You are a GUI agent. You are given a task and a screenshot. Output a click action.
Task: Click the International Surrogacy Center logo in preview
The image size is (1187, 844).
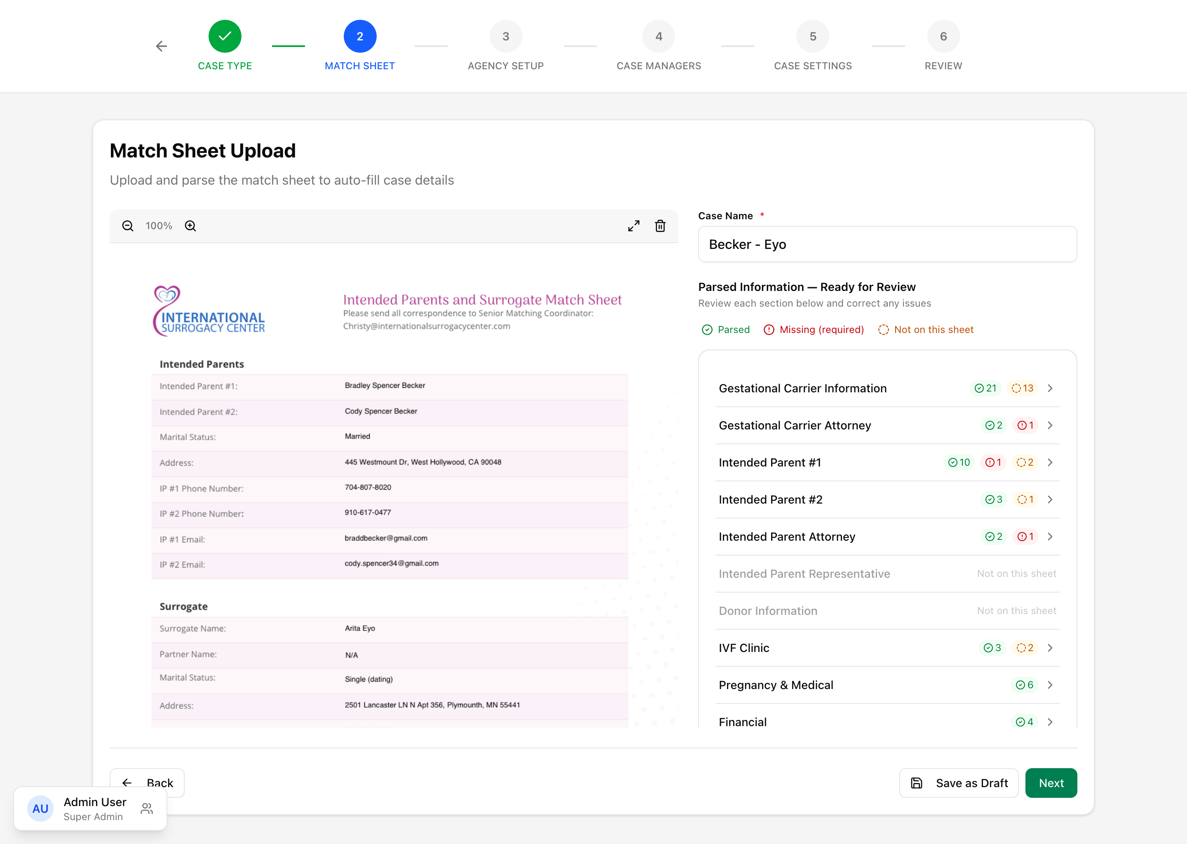209,311
